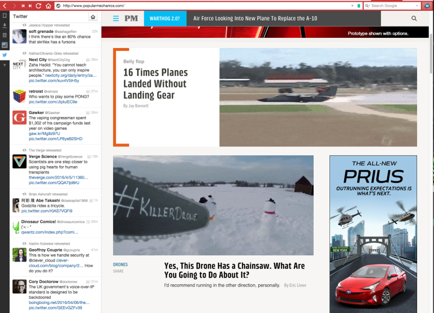Open the gaw.kr/Mg8z97U link
This screenshot has height=313, width=434.
(x=44, y=133)
